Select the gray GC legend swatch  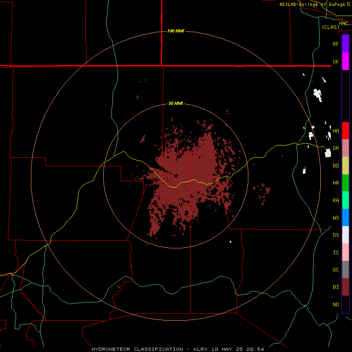(x=345, y=269)
